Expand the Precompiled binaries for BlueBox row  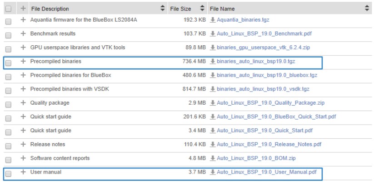(x=21, y=75)
